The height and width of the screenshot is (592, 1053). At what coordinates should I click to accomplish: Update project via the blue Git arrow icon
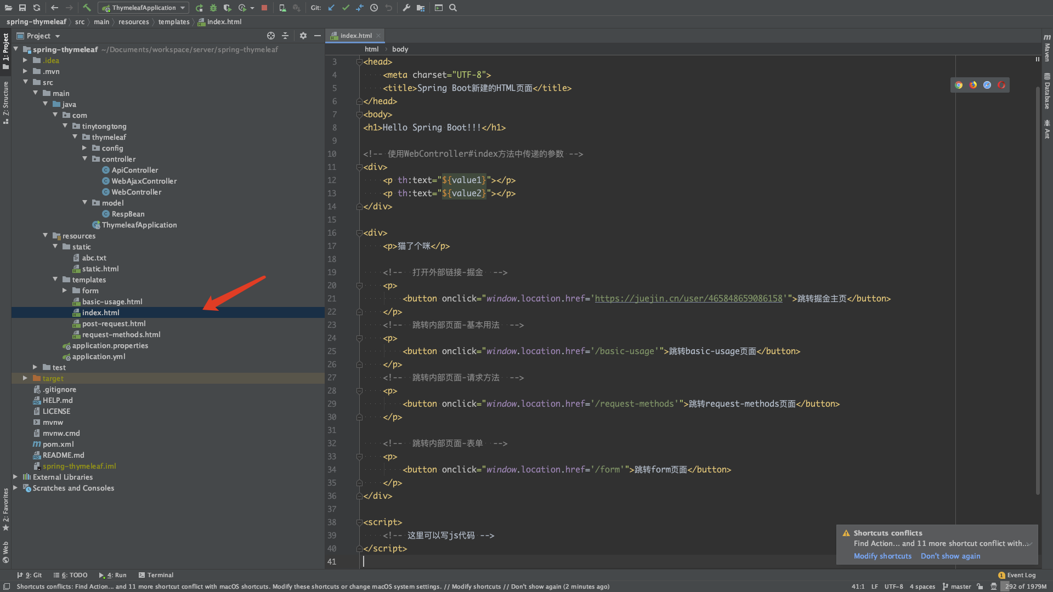[331, 8]
